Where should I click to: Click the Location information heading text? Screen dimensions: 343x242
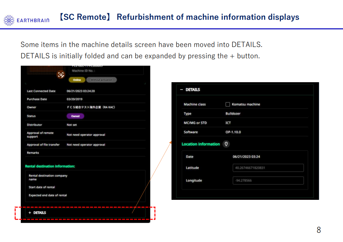pyautogui.click(x=201, y=144)
